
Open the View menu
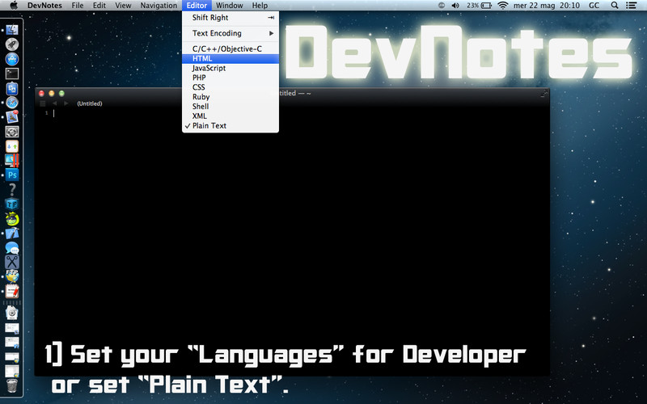pos(123,6)
